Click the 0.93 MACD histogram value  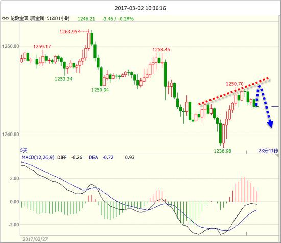(130, 157)
